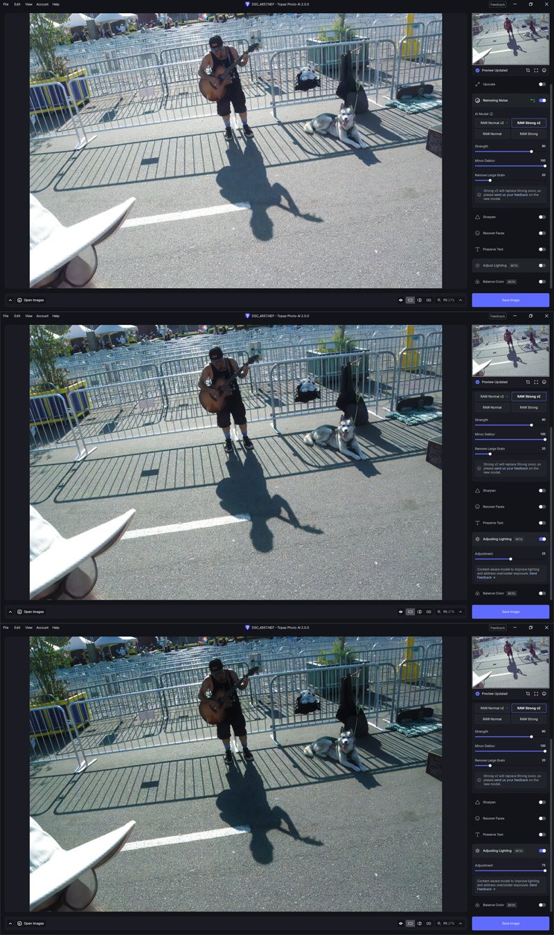Select side-by-side view icon in middle window's bottom bar

point(429,612)
